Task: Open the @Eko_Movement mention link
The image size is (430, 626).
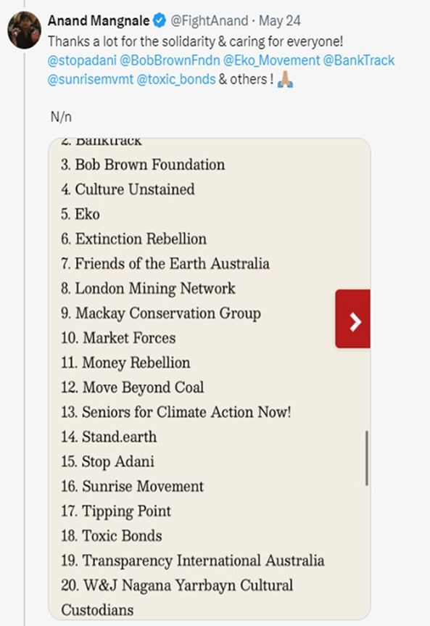Action: (x=271, y=60)
